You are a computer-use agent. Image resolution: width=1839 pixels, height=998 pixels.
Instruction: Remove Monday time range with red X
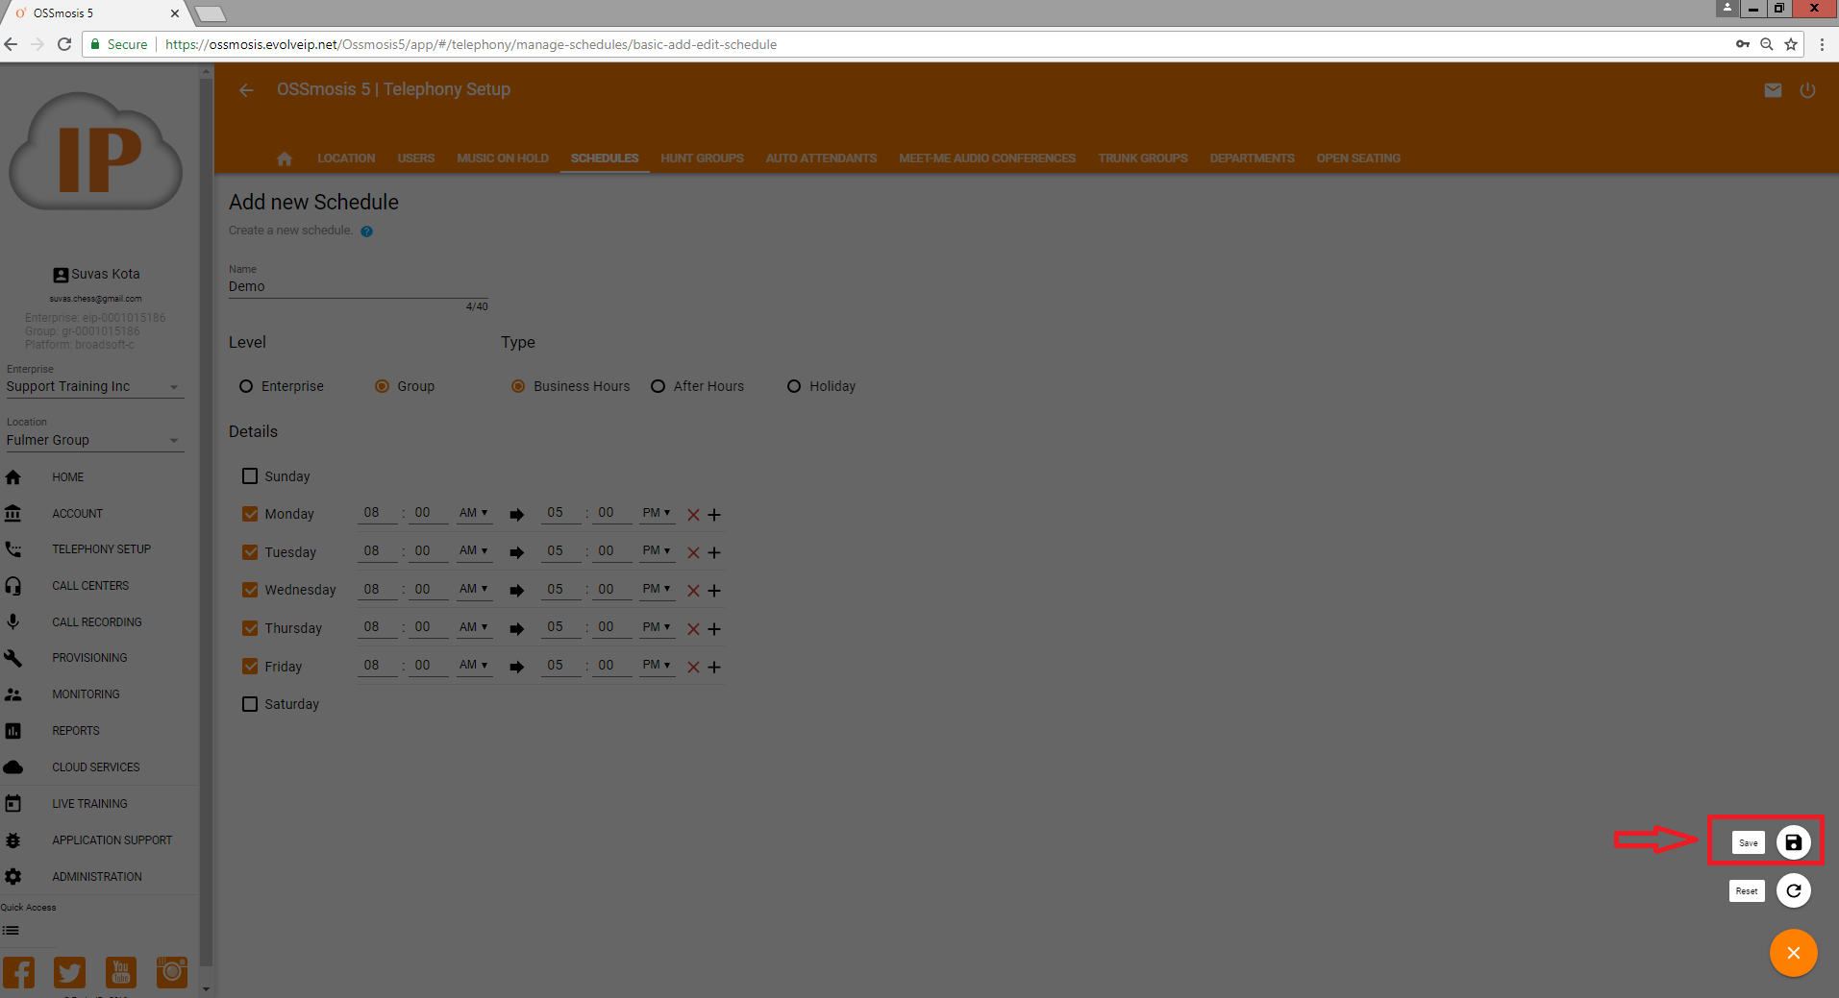pos(693,515)
